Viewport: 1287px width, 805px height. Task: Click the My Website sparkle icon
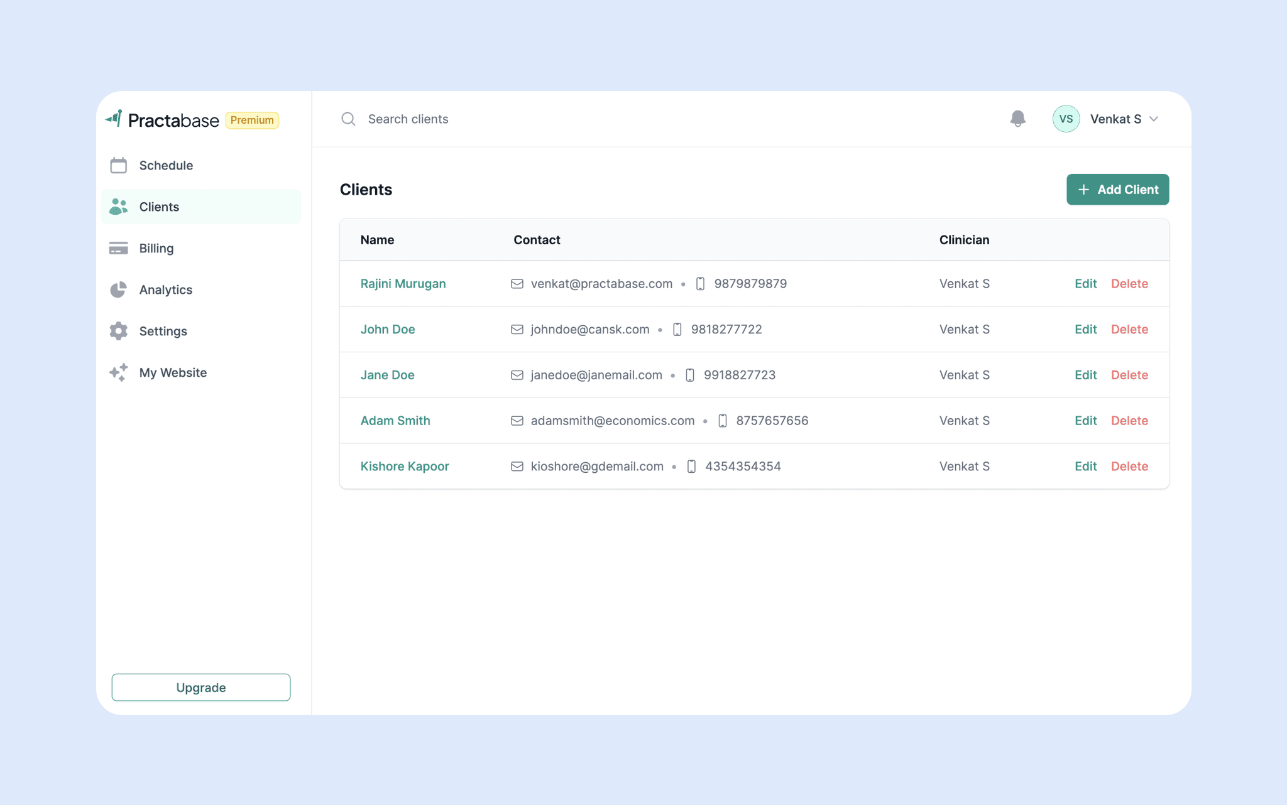pos(118,372)
